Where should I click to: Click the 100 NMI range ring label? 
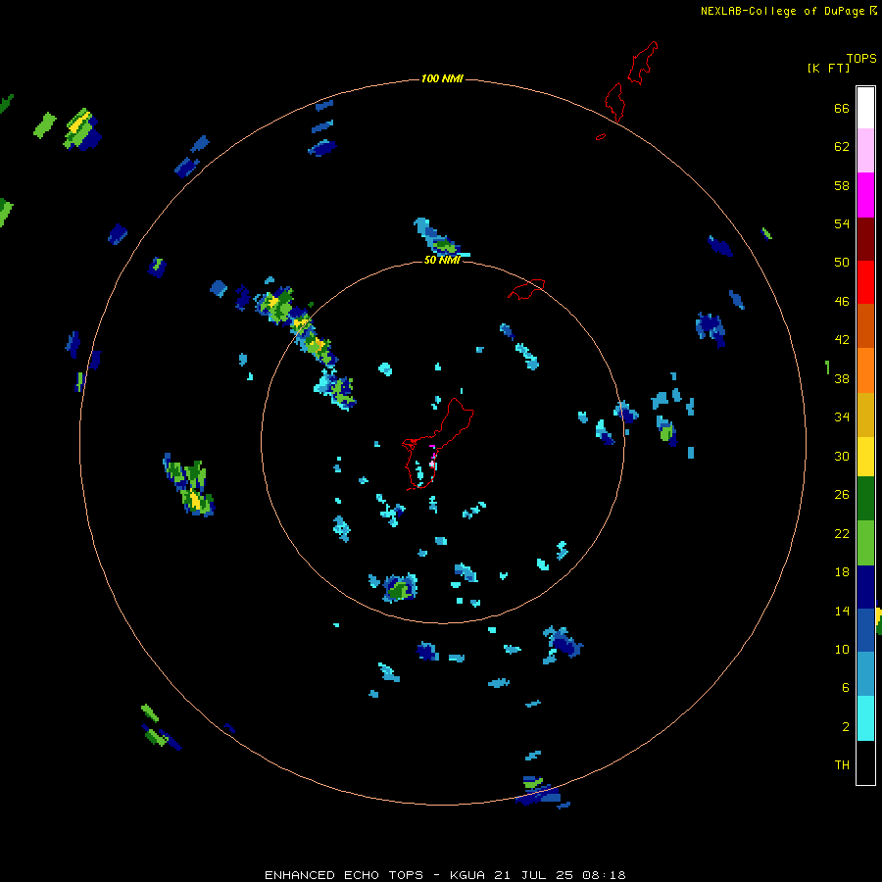pos(442,78)
